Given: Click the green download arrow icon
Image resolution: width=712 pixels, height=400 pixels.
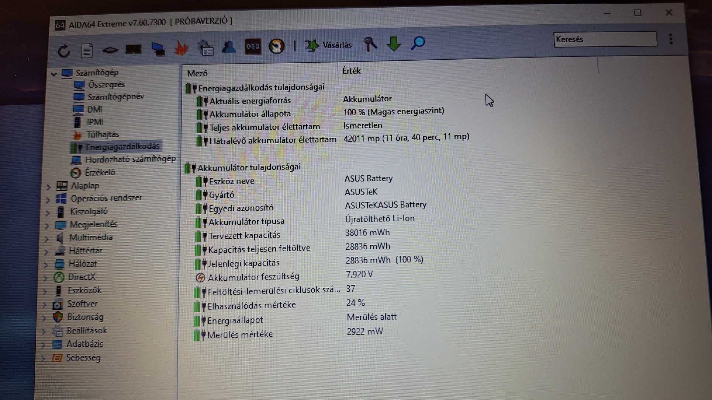Looking at the screenshot, I should pos(394,44).
